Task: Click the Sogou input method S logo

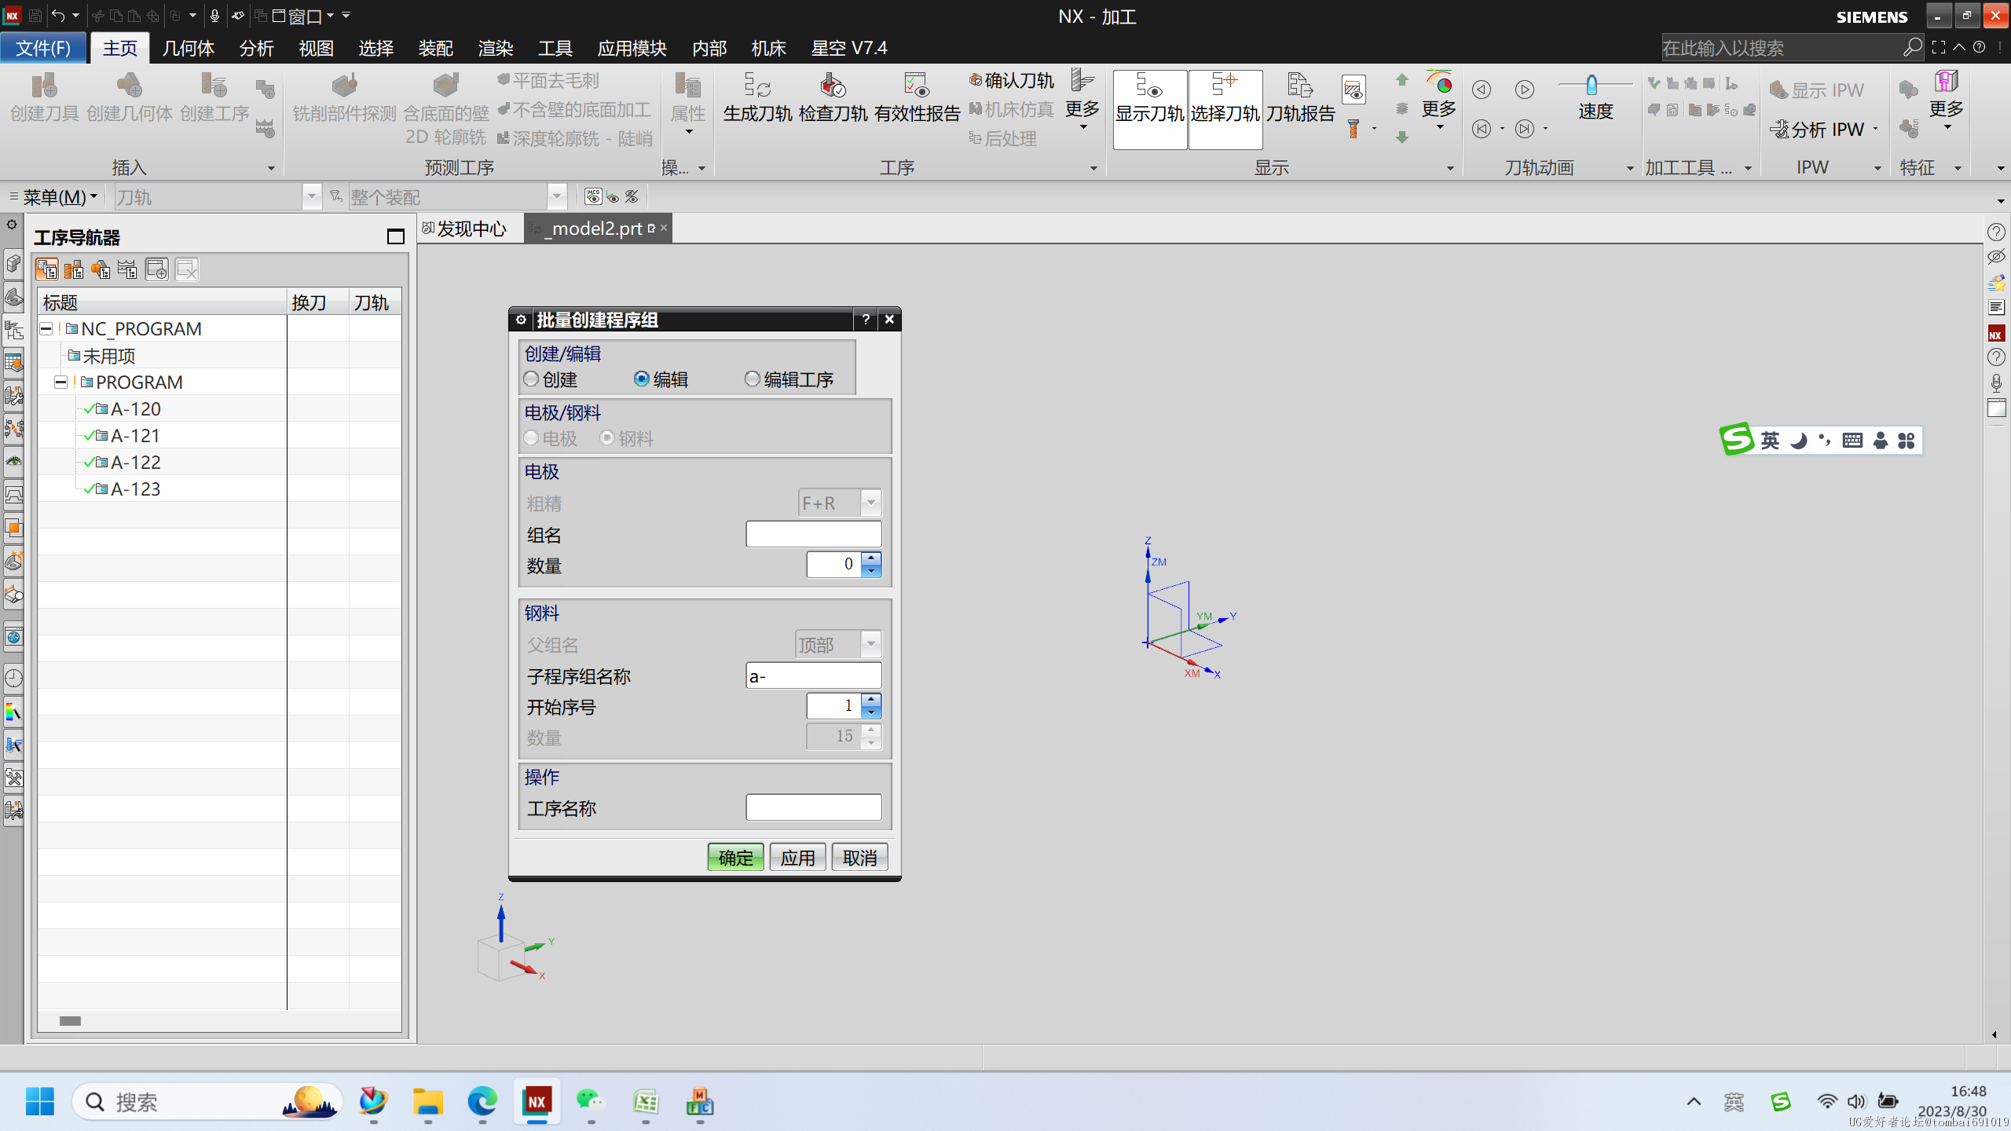Action: coord(1737,439)
